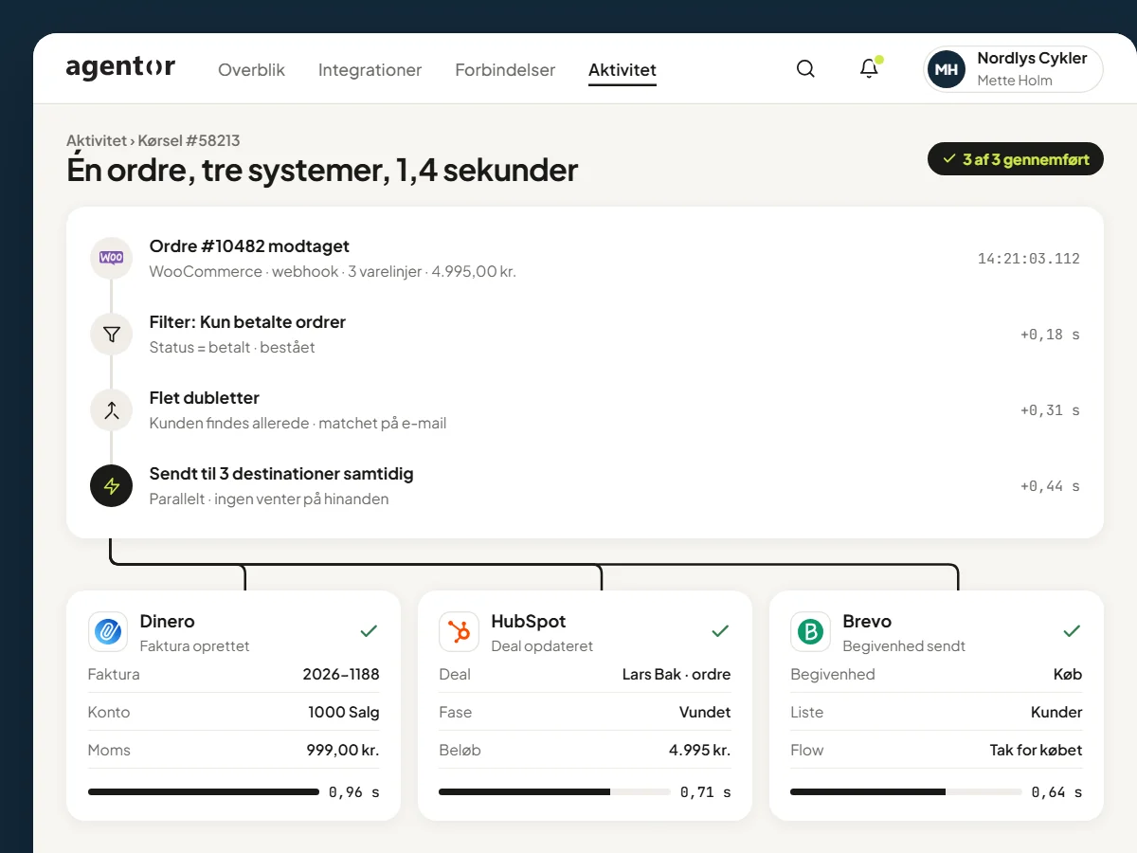This screenshot has height=853, width=1137.
Task: Open the Integrationer tab
Action: tap(370, 70)
